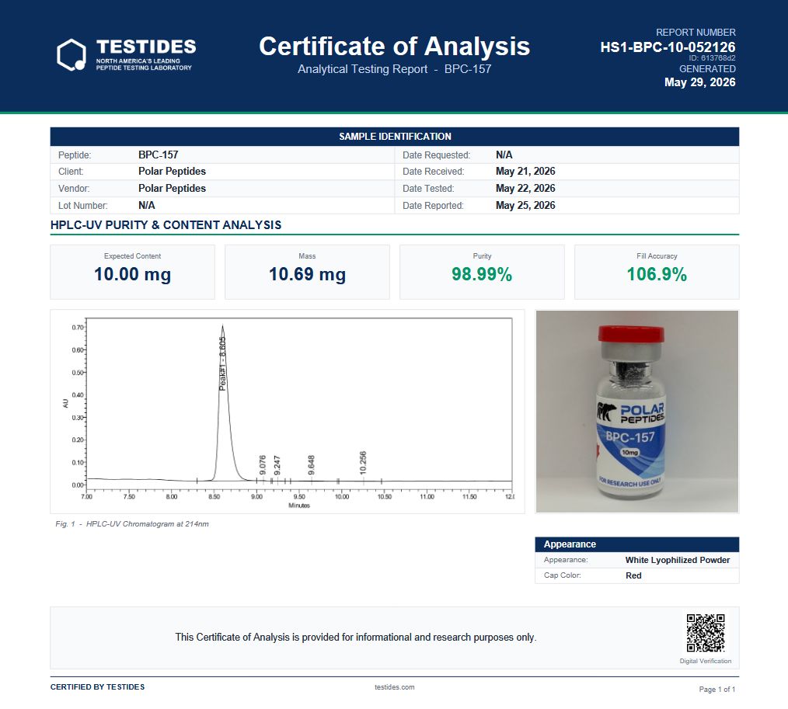Click North America's Leading Peptide Testing Laboratory tagline
This screenshot has height=709, width=788.
click(x=144, y=64)
